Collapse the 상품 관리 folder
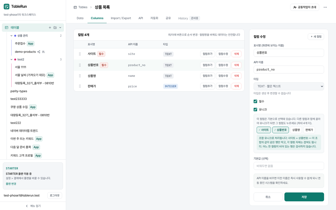Viewport: 336px width, 210px height. [11, 36]
